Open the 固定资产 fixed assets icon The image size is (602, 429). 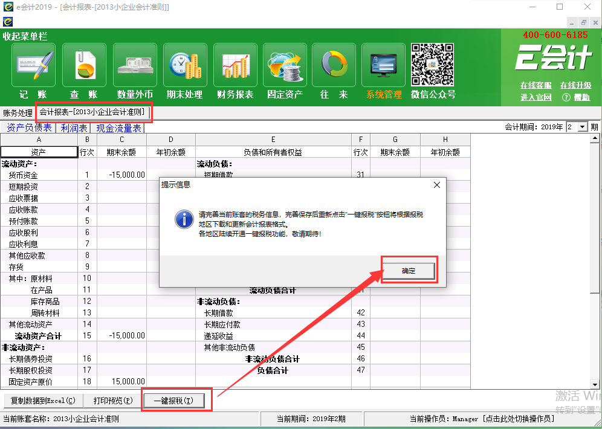coord(285,65)
